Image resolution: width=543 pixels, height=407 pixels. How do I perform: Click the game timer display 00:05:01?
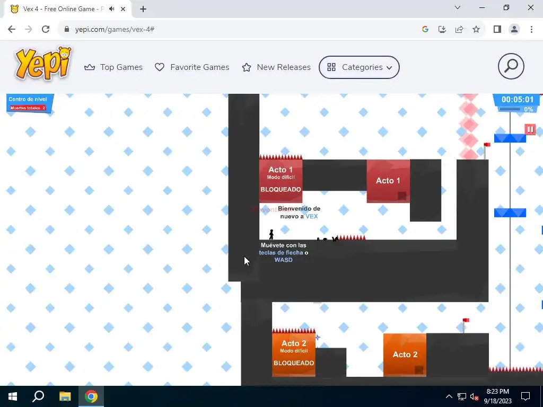tap(518, 100)
